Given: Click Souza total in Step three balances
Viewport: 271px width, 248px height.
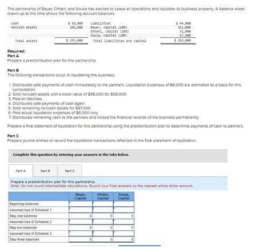Looking at the screenshot, I should point(123,239).
